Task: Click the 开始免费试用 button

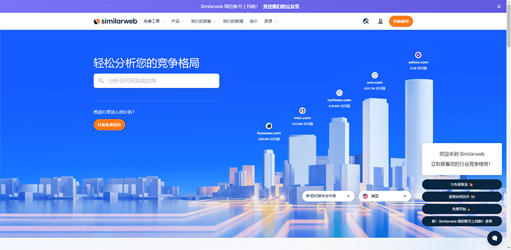Action: point(109,125)
